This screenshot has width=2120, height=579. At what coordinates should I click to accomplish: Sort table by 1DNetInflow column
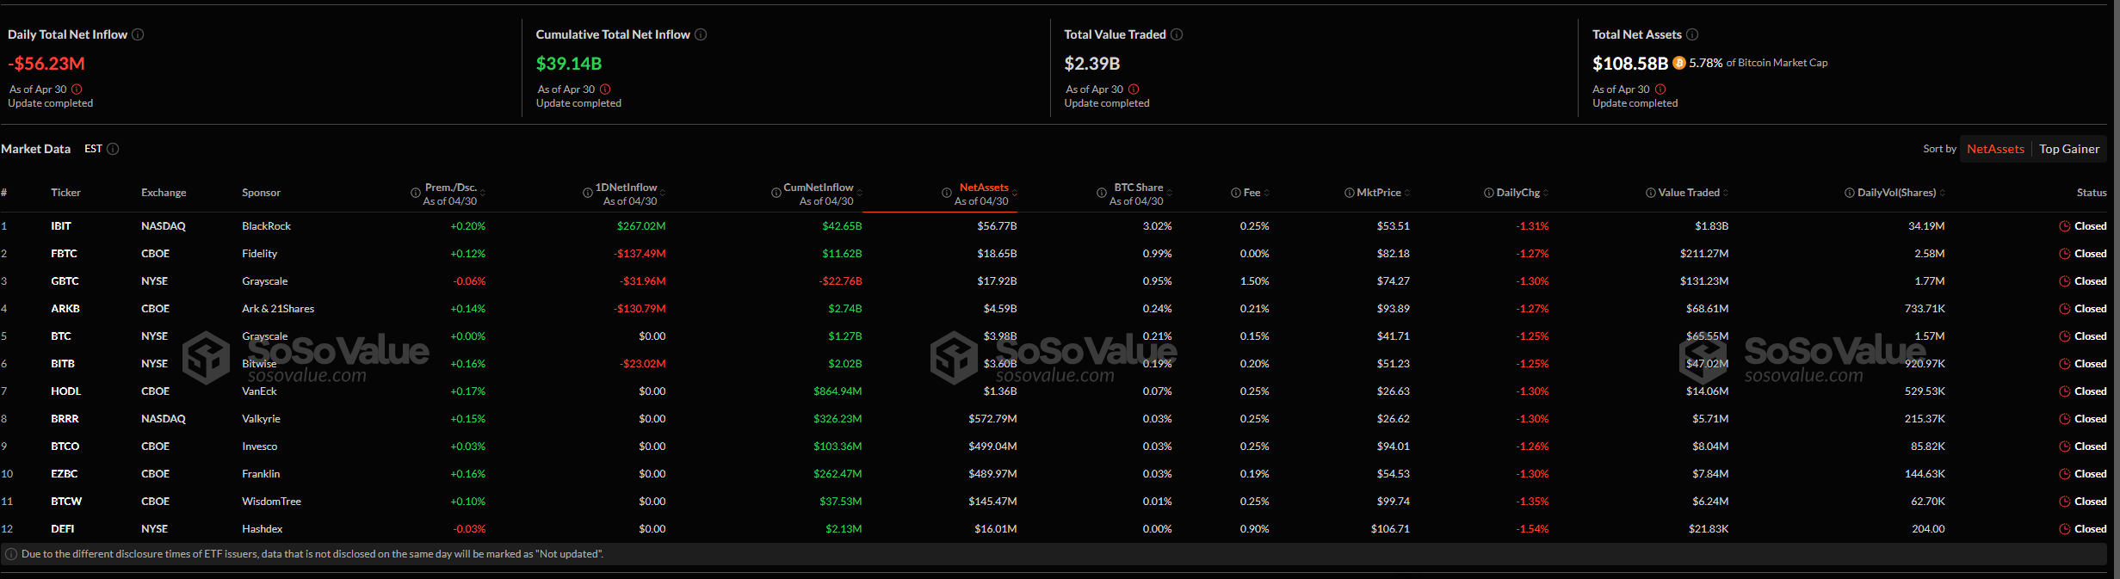626,188
